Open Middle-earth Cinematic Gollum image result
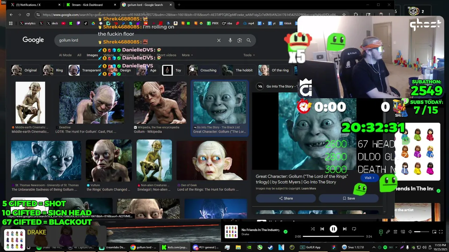 (30, 103)
